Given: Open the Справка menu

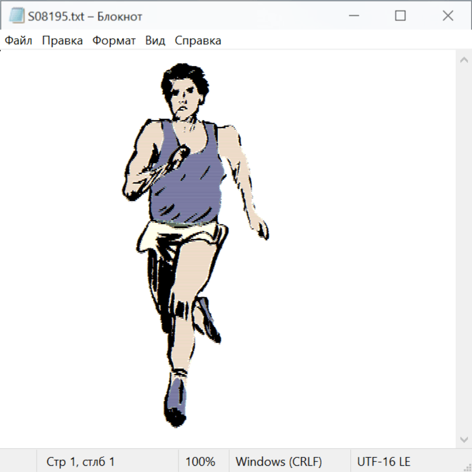Looking at the screenshot, I should (x=198, y=41).
